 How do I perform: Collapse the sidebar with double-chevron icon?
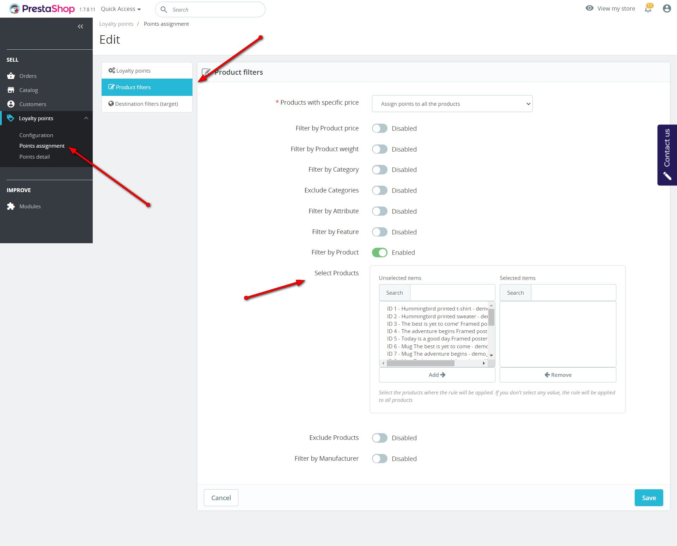pyautogui.click(x=80, y=26)
